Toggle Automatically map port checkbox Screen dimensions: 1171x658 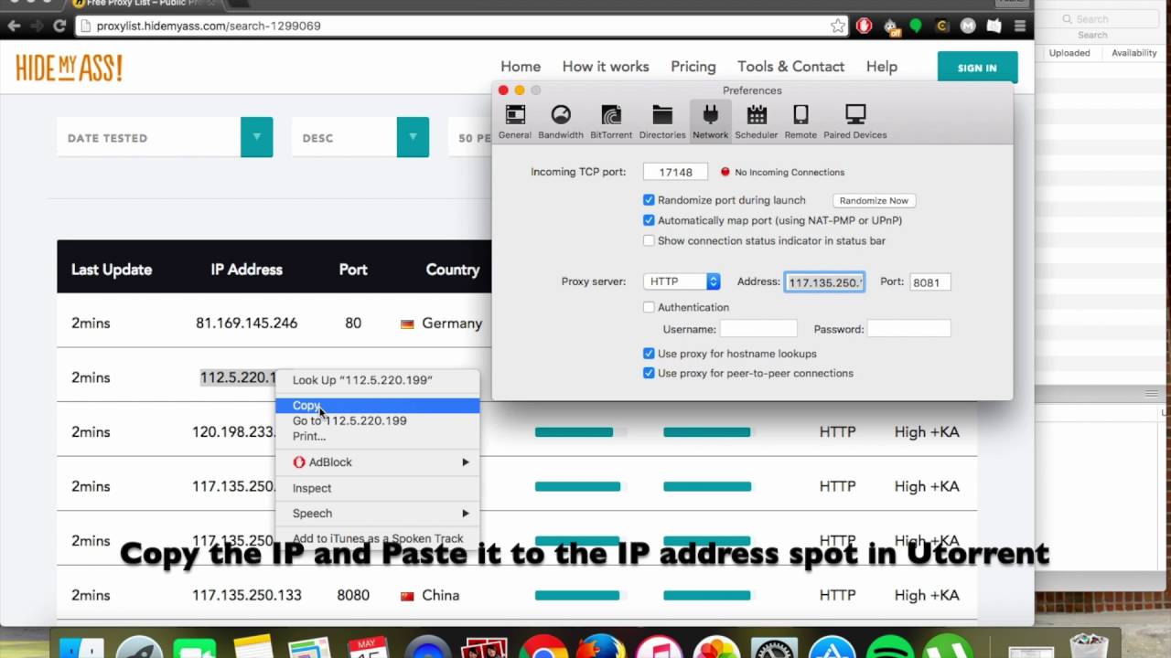649,220
